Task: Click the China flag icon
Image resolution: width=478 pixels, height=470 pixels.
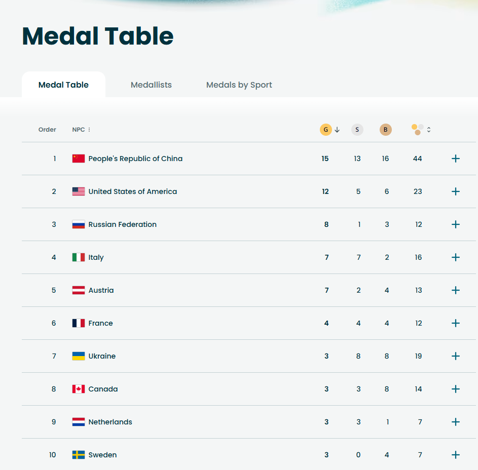Action: coord(78,158)
